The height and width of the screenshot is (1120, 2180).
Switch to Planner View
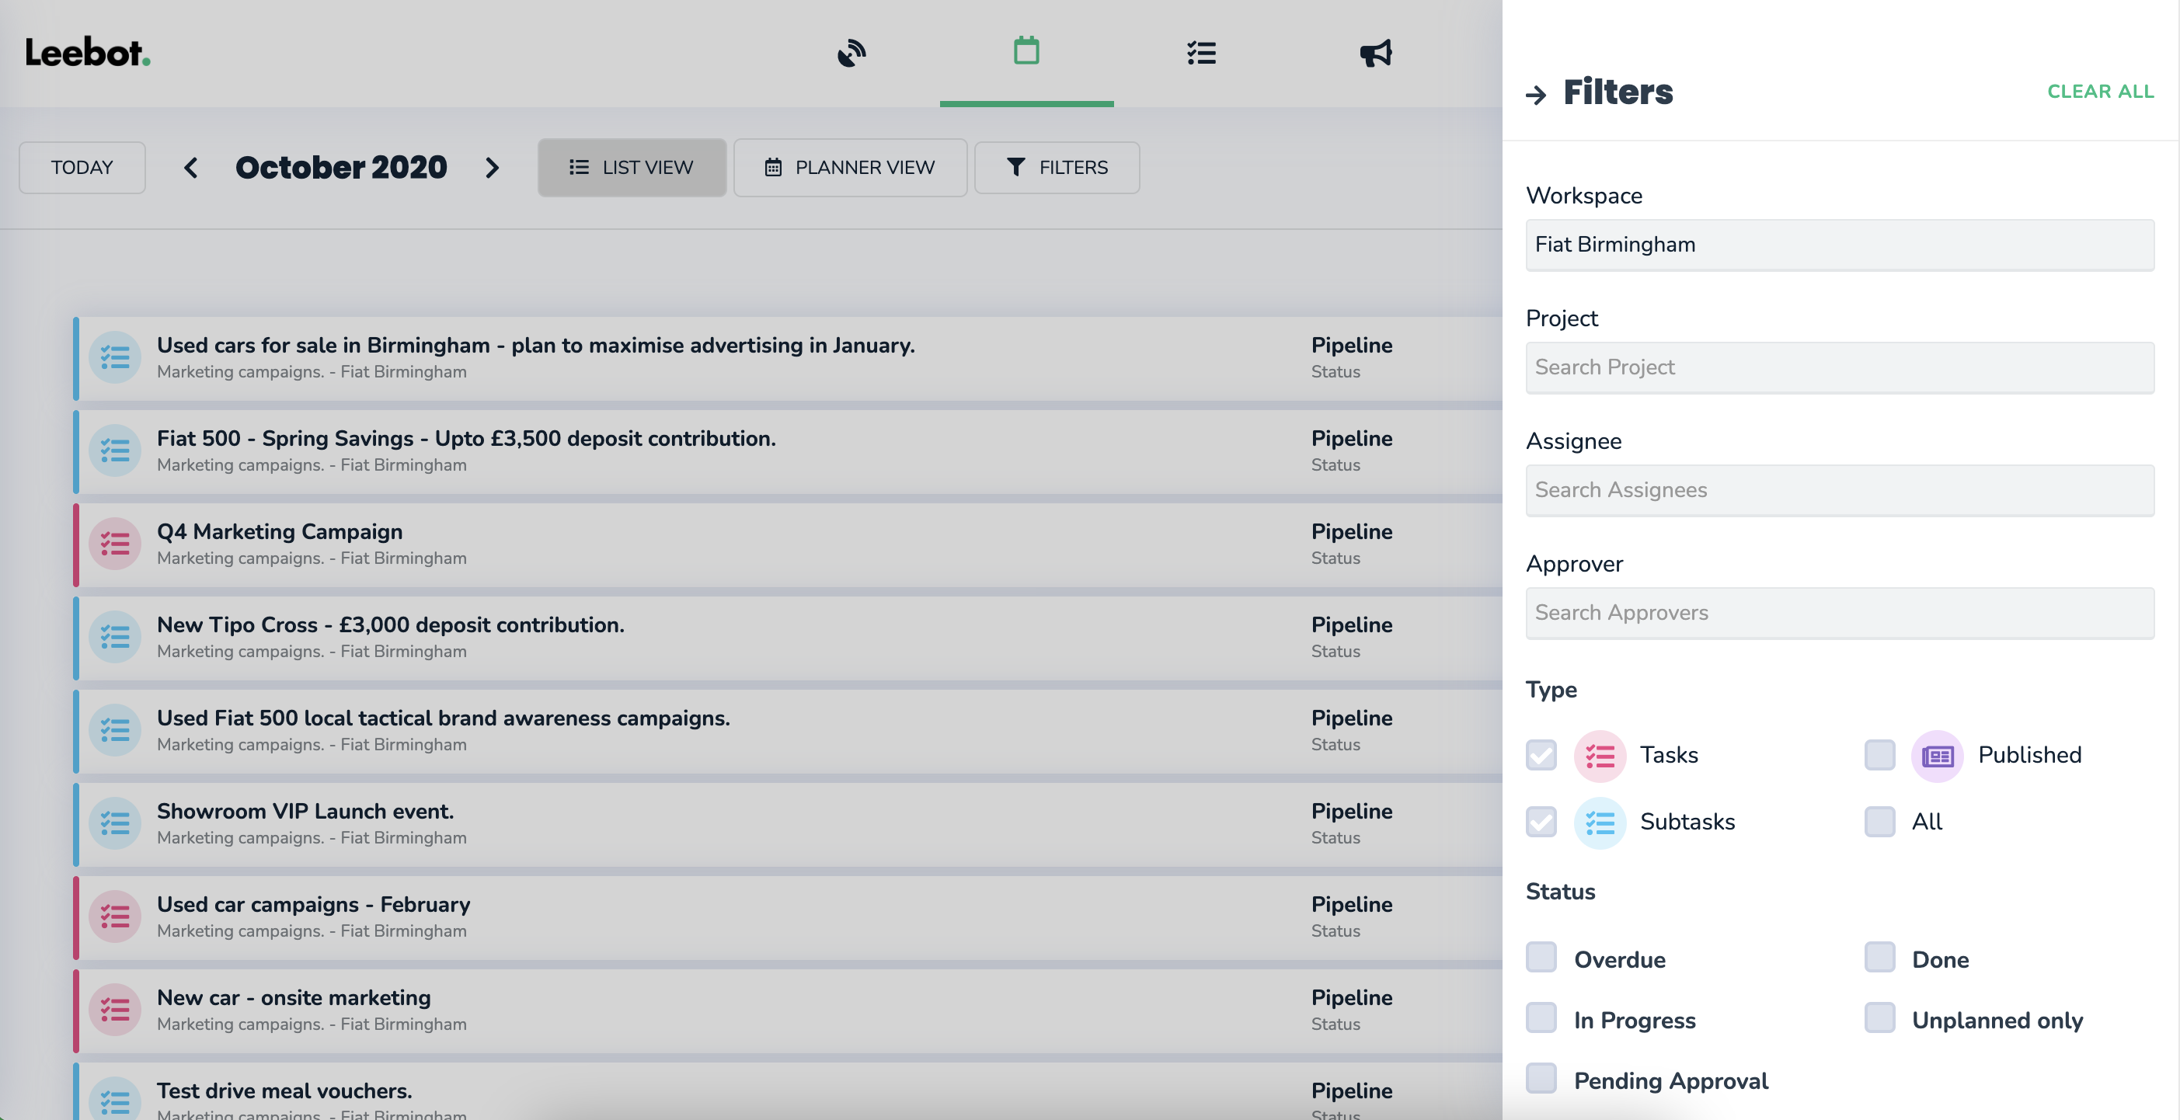pos(850,168)
